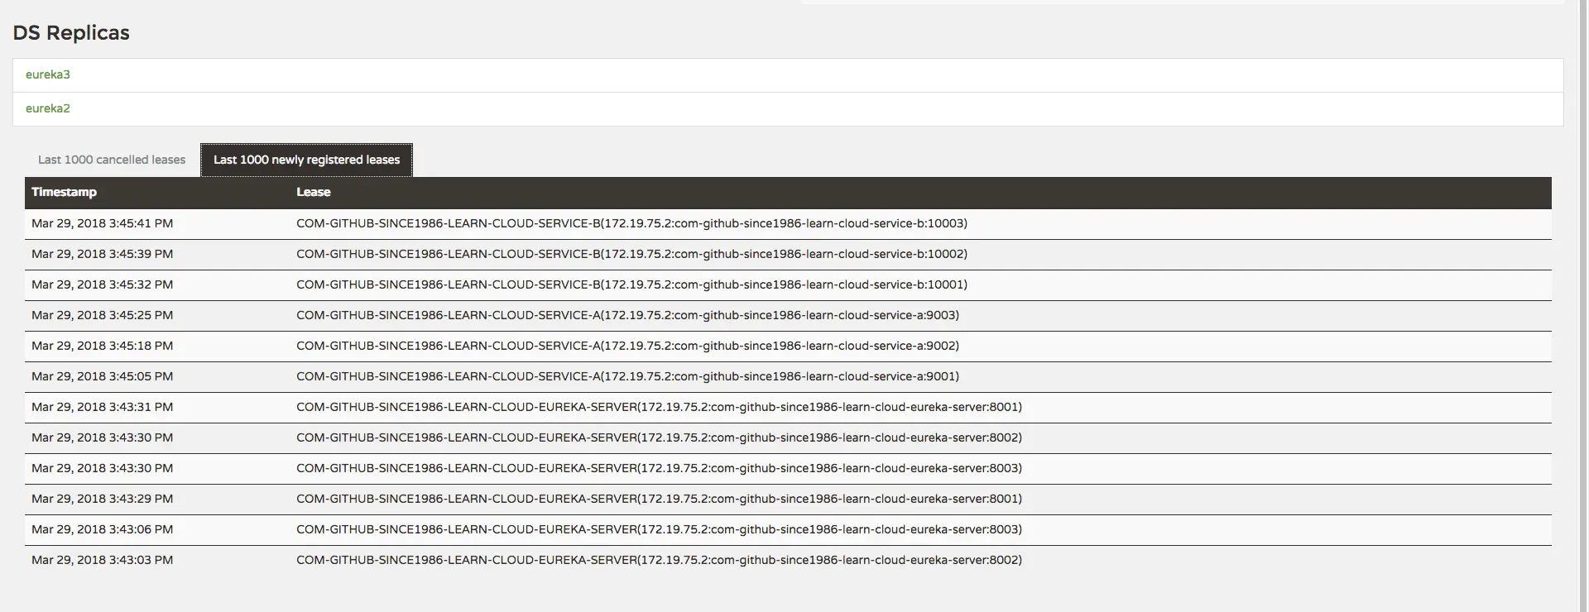This screenshot has width=1589, height=612.
Task: Select timestamp Mar 29, 2018 3:45:18 PM
Action: coord(103,346)
